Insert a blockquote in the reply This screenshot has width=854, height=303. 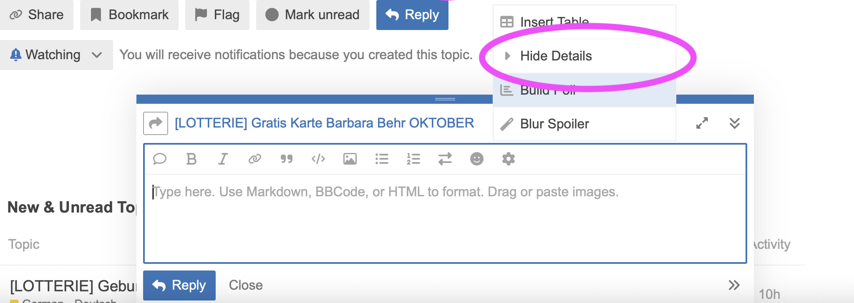point(287,159)
